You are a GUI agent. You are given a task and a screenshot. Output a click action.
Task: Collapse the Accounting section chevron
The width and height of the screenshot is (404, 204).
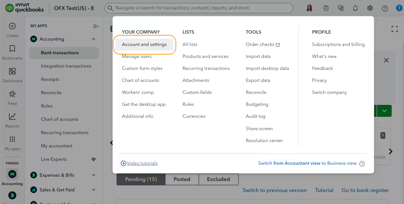click(x=94, y=39)
